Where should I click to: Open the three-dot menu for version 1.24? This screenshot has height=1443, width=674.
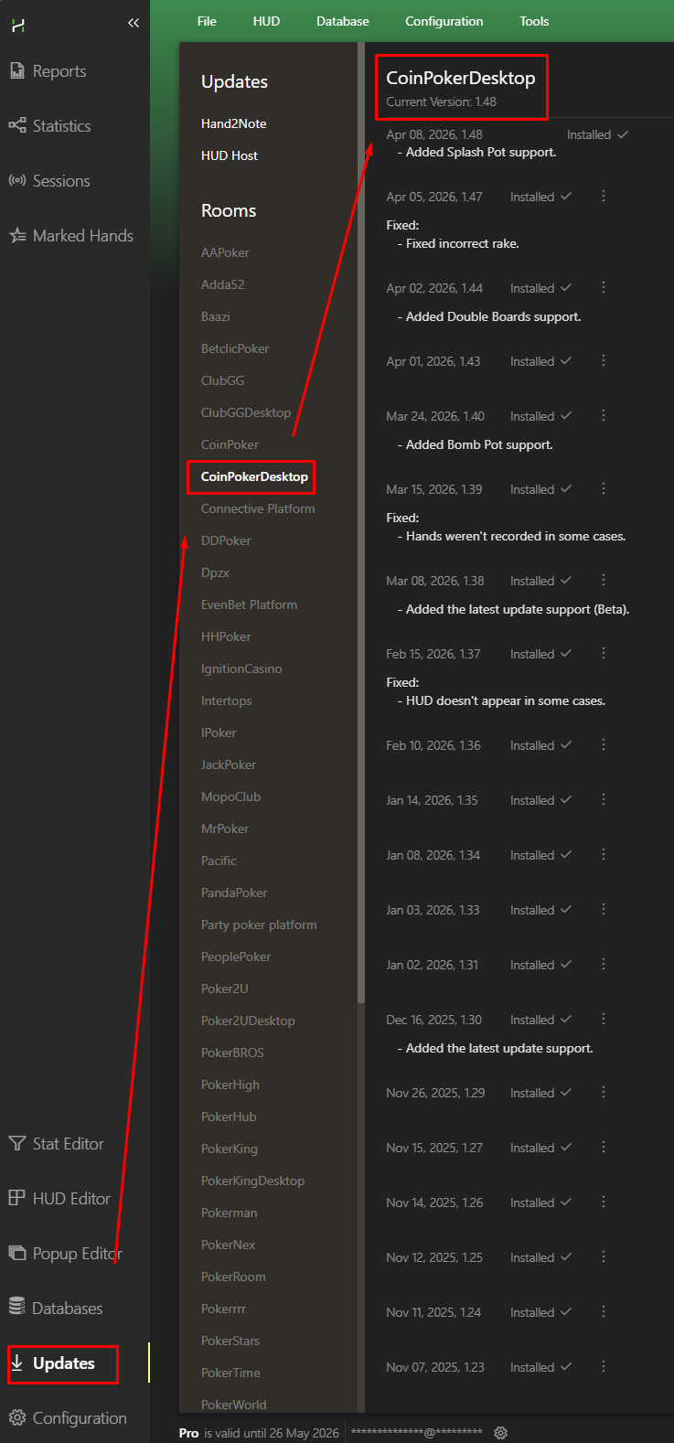604,1312
